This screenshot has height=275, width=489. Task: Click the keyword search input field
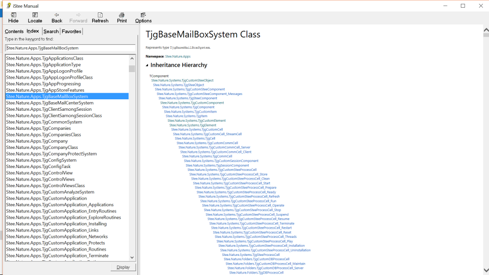(70, 48)
